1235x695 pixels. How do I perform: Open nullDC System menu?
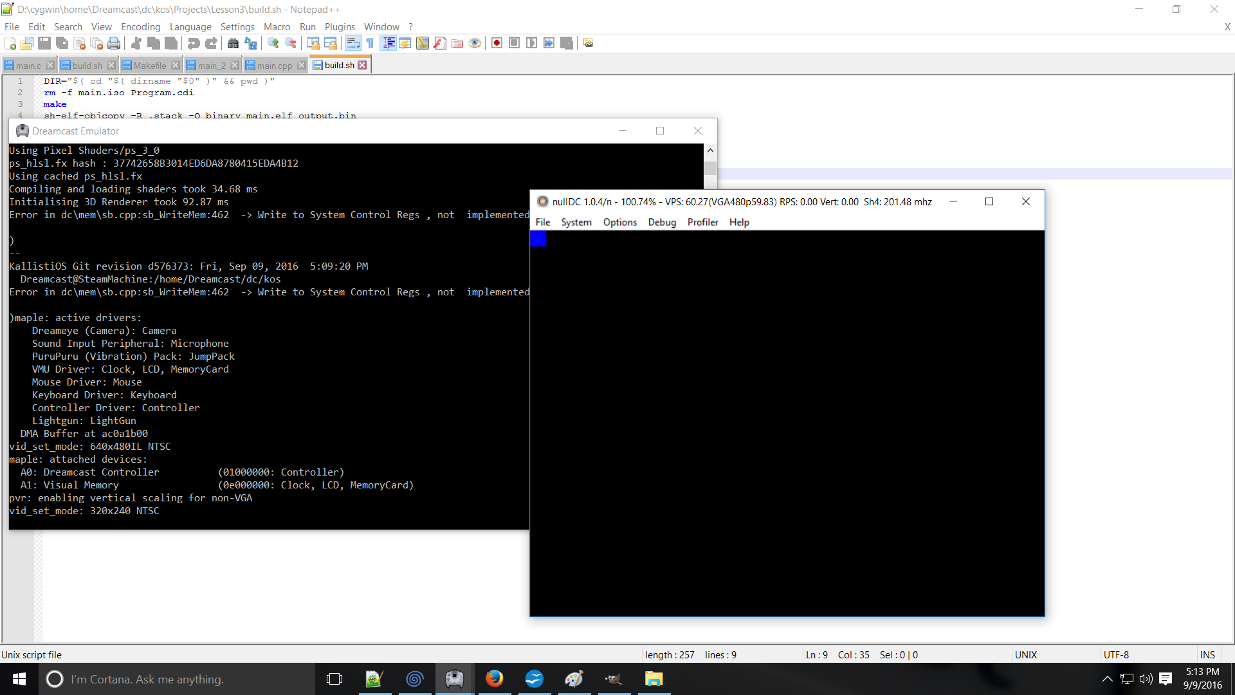(x=576, y=222)
